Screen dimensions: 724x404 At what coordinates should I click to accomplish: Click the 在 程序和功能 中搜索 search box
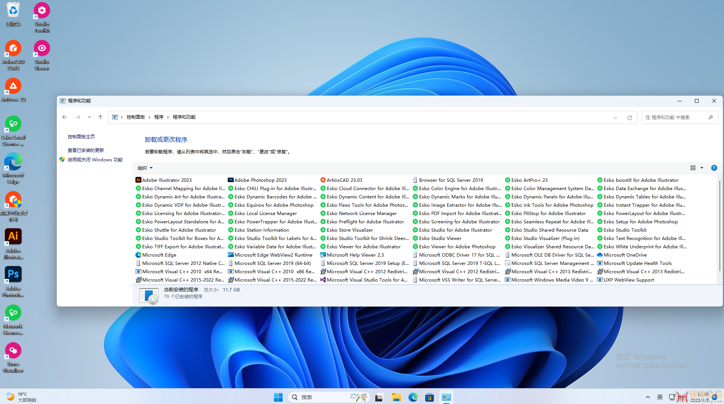tap(675, 118)
